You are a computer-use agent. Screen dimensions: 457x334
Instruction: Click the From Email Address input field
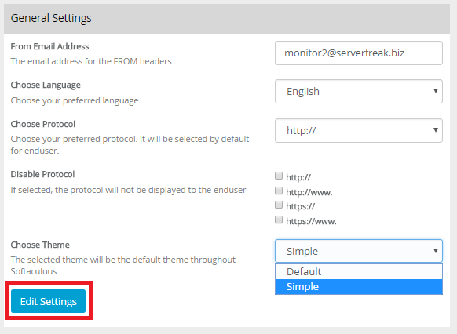359,53
